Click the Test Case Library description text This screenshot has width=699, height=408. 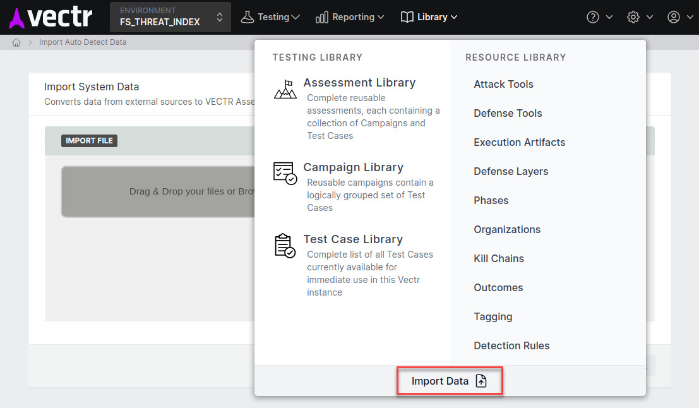tap(369, 273)
